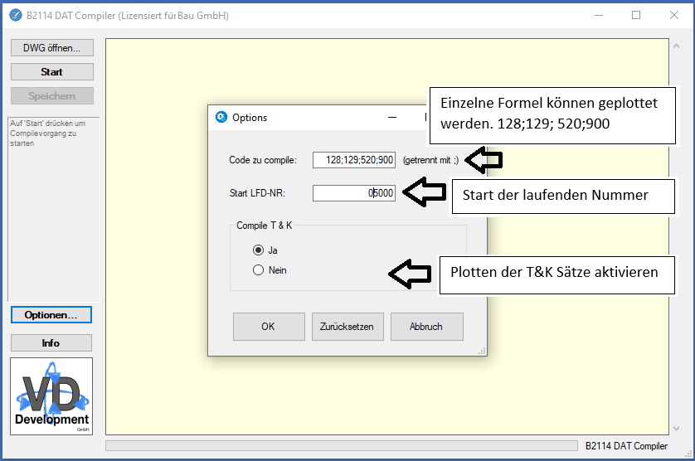Minimize the Options dialog window
Viewport: 695px width, 461px height.
(x=392, y=118)
